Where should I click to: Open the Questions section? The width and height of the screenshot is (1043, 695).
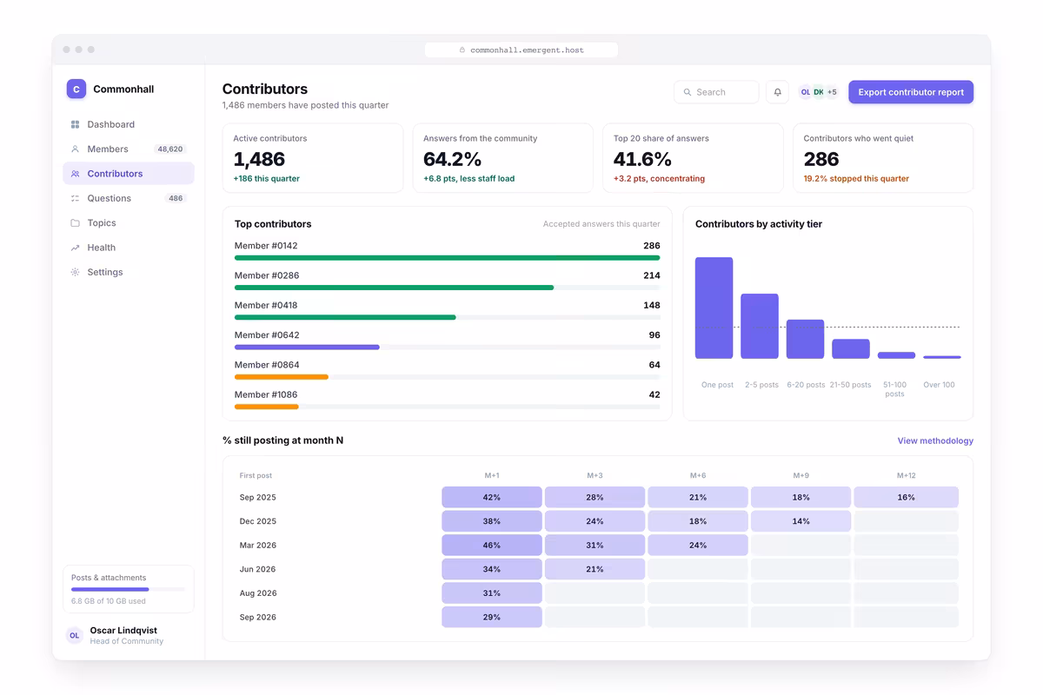[129, 198]
